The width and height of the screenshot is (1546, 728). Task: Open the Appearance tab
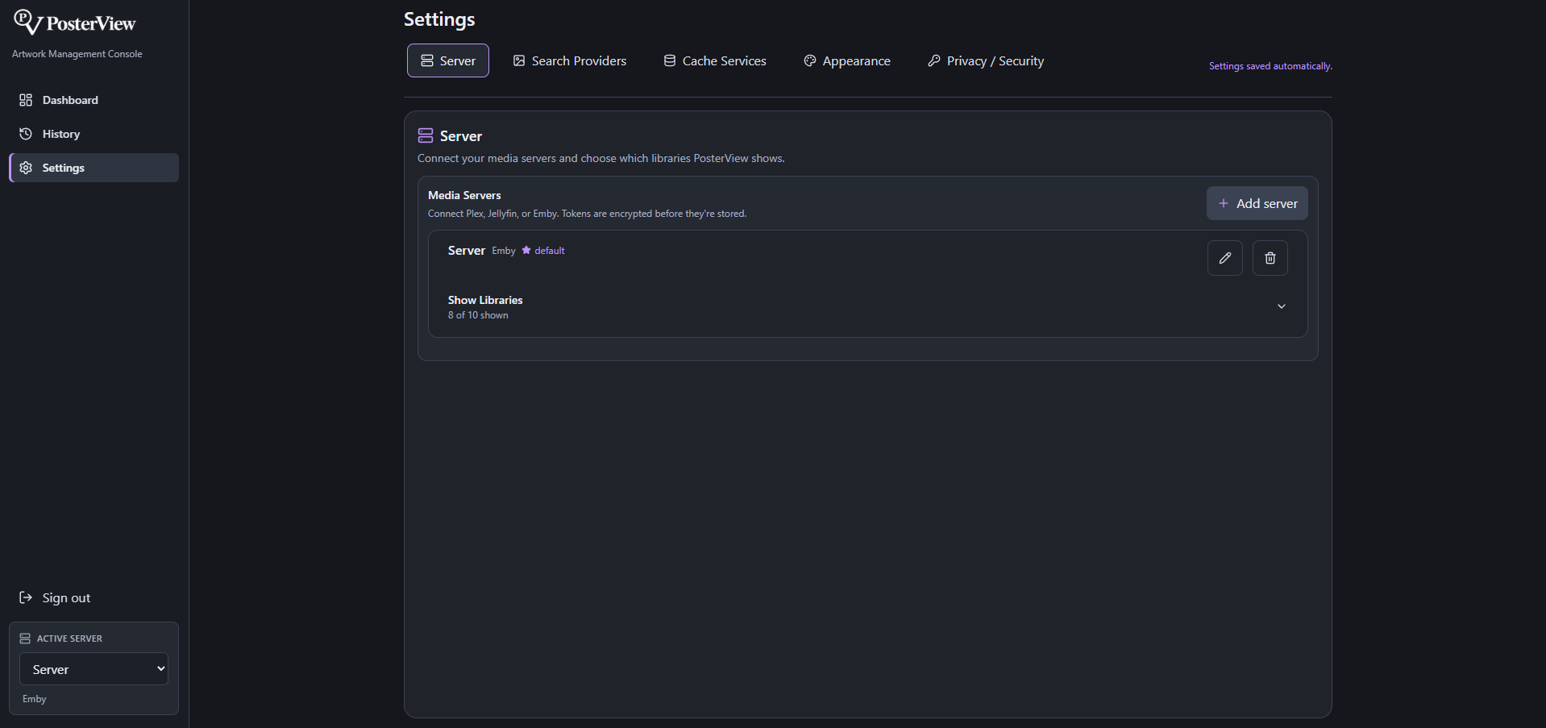click(x=847, y=60)
